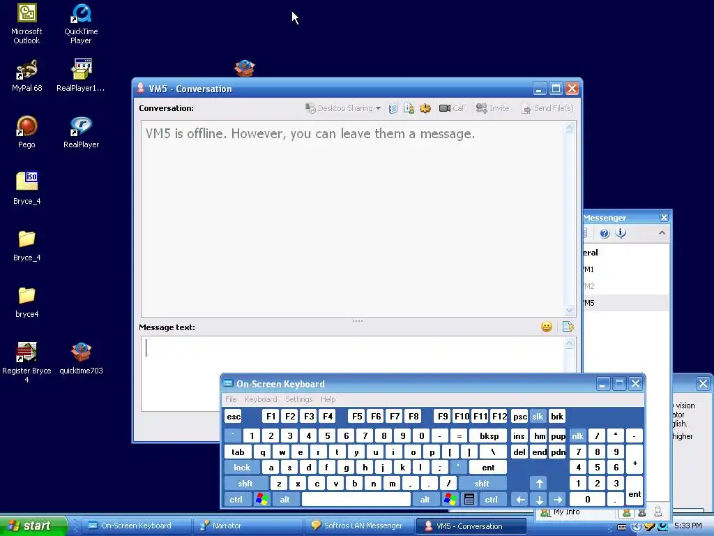Click the message history notebook icon
714x536 pixels.
tap(393, 108)
